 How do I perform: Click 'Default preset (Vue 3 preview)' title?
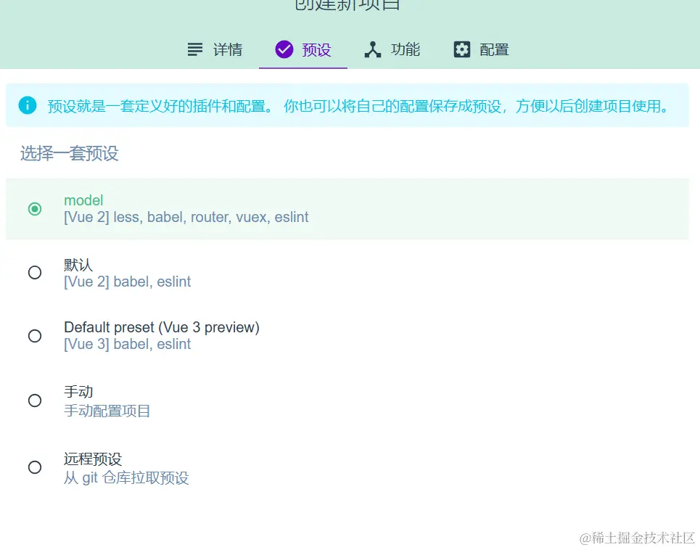162,327
